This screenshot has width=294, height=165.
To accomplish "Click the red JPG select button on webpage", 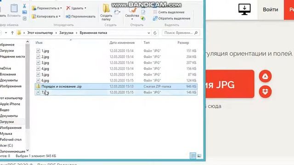I will [230, 84].
